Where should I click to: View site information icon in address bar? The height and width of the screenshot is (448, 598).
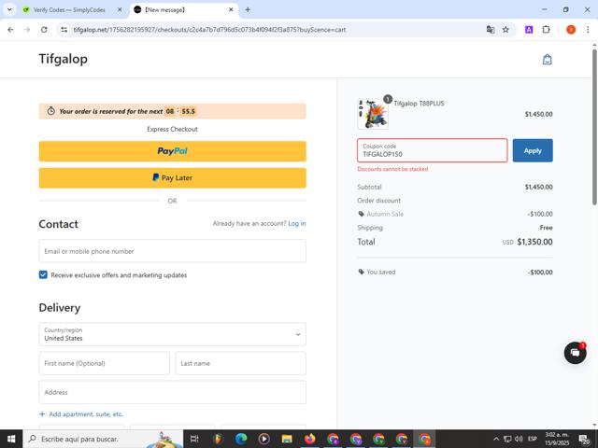tap(64, 30)
